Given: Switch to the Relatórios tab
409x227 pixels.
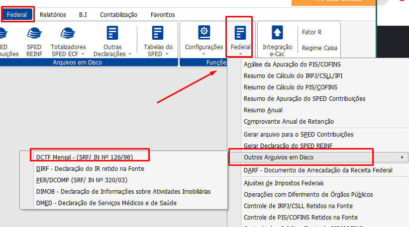Looking at the screenshot, I should tap(52, 15).
